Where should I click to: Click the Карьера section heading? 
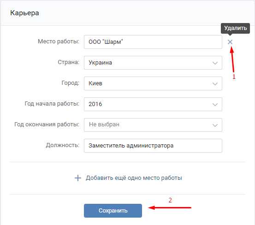tap(24, 13)
